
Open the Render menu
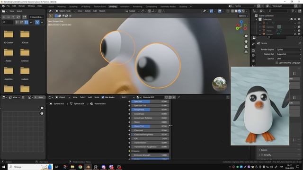point(22,6)
